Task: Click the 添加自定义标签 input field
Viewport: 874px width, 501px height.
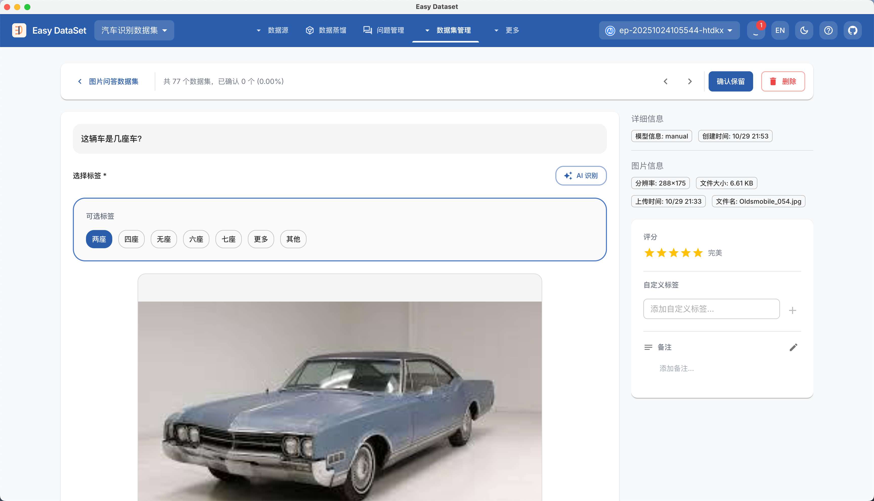Action: tap(711, 309)
